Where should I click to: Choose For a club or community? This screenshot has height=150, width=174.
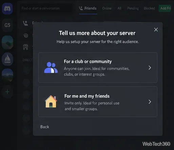98,68
